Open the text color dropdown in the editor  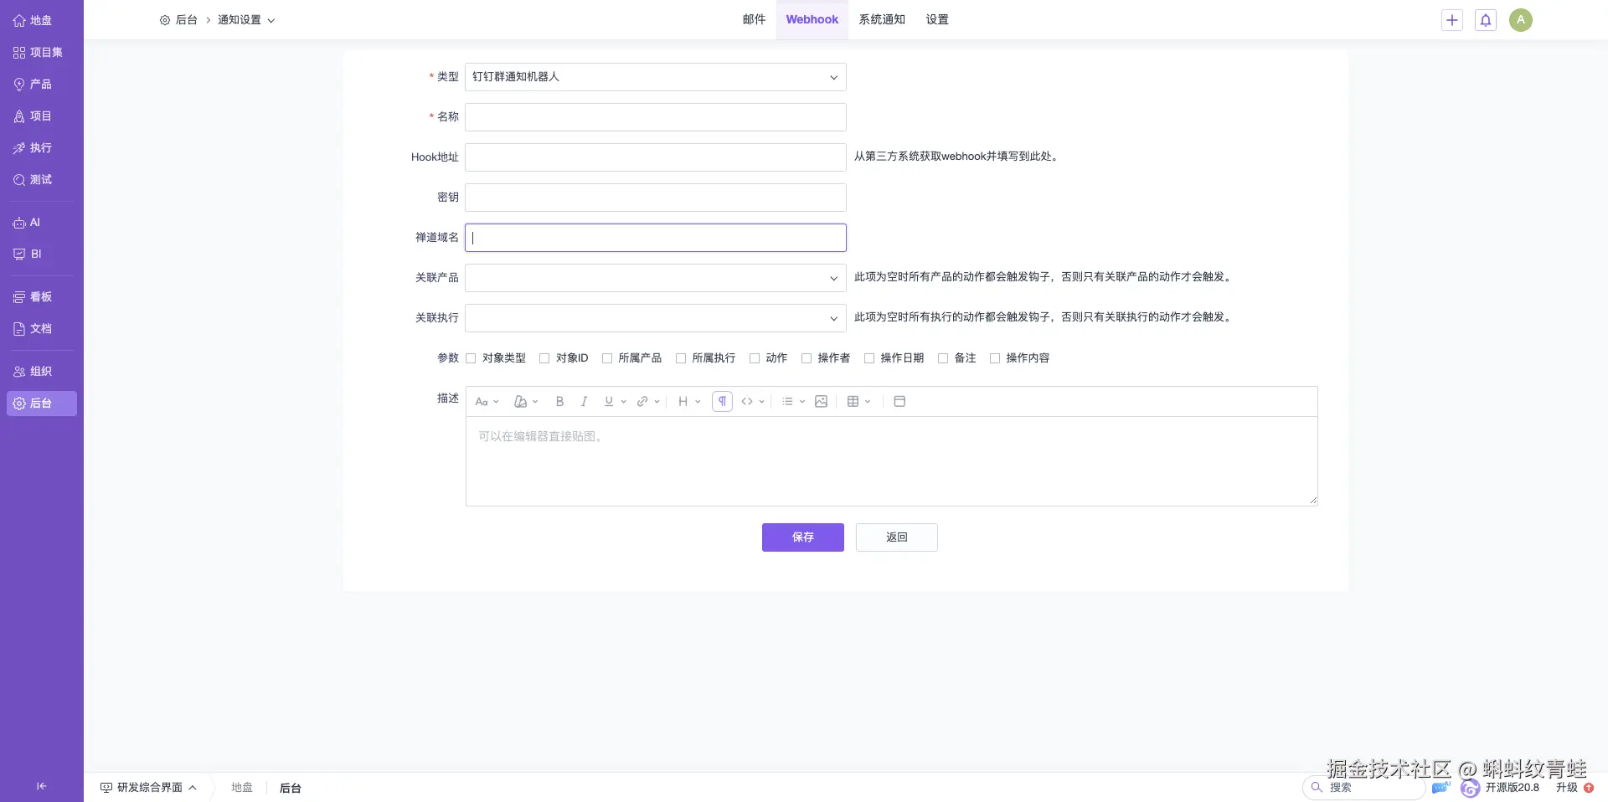coord(526,402)
